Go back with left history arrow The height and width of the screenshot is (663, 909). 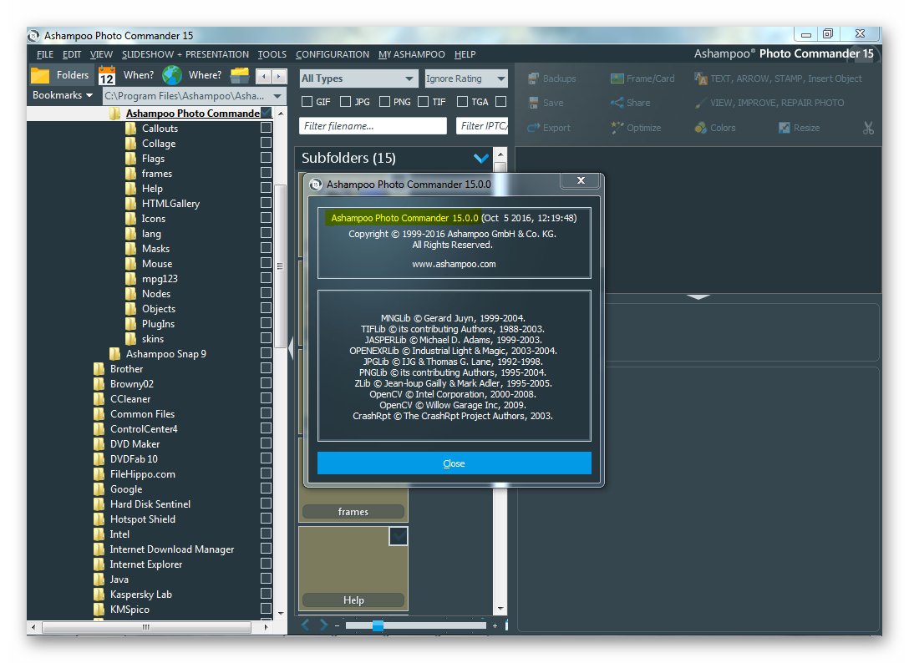[264, 76]
